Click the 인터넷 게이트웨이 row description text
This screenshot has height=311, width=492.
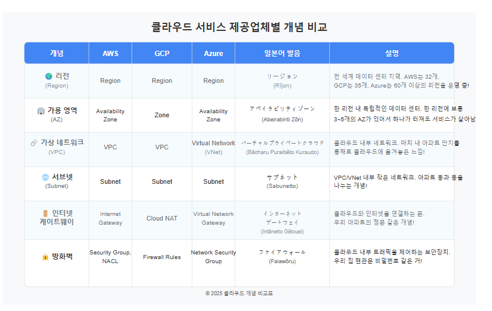(x=379, y=218)
